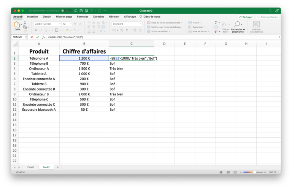
Task: Toggle italic formatting I button
Action: 41,30
